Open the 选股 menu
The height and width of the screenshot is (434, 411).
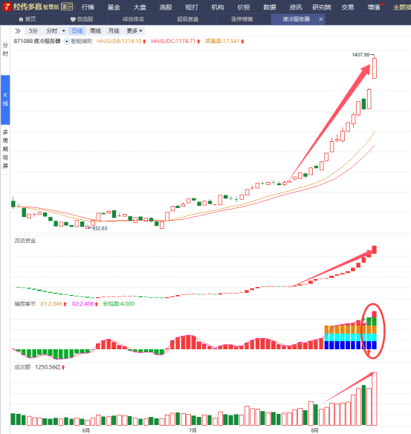pos(166,7)
